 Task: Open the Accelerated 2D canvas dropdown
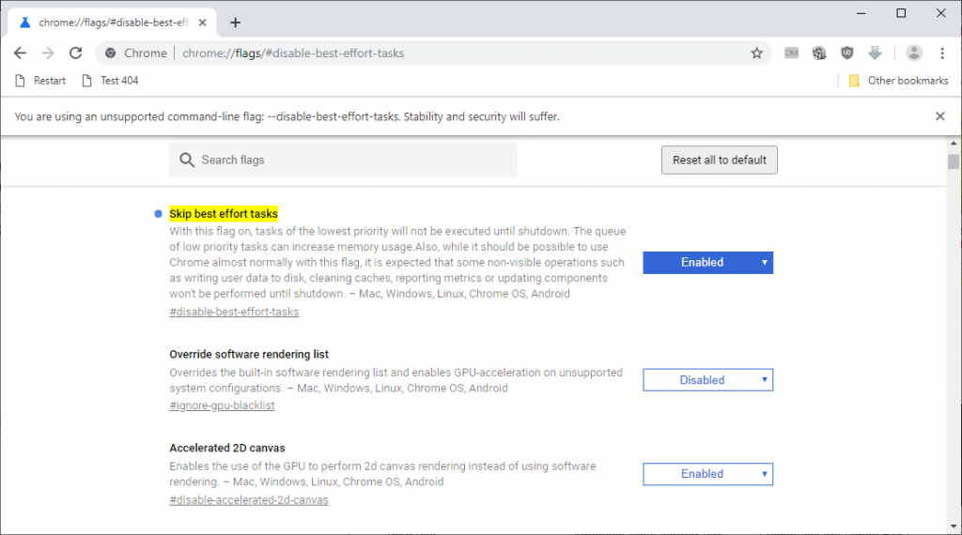707,474
